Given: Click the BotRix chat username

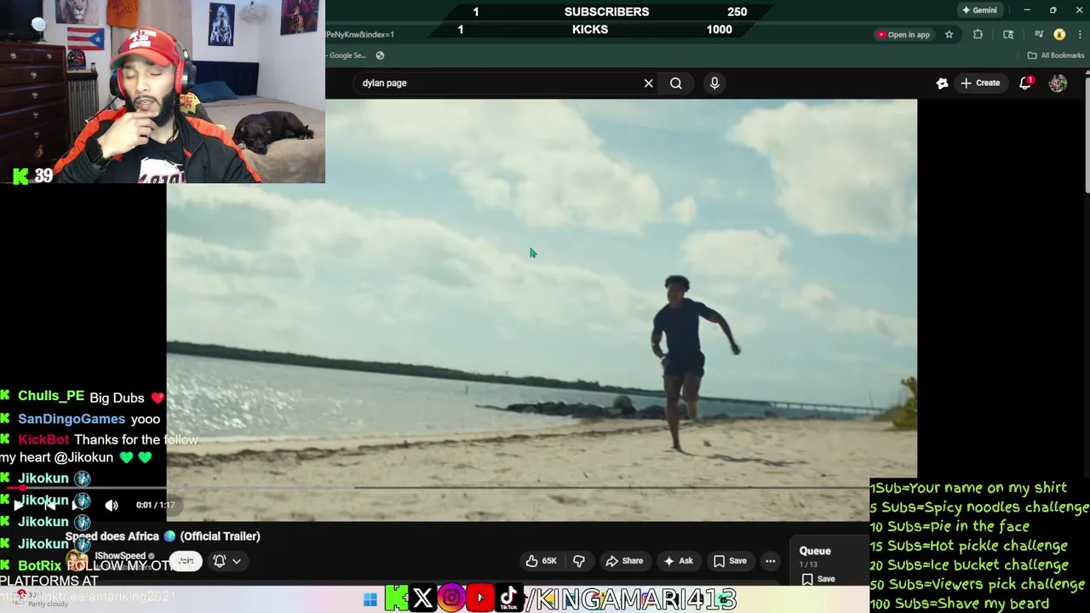Looking at the screenshot, I should (40, 565).
